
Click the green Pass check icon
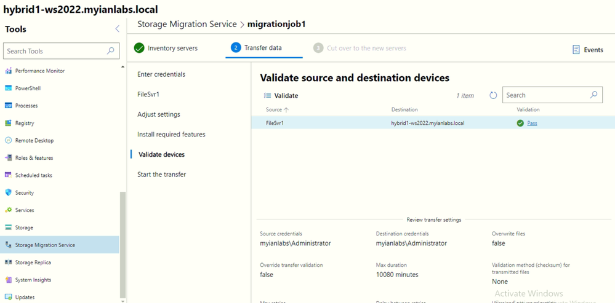[x=520, y=124]
